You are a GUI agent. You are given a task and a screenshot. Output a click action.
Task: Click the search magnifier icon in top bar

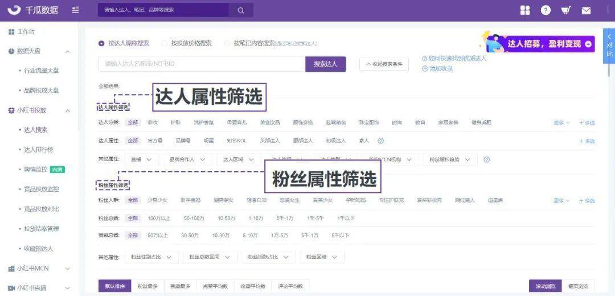click(241, 11)
